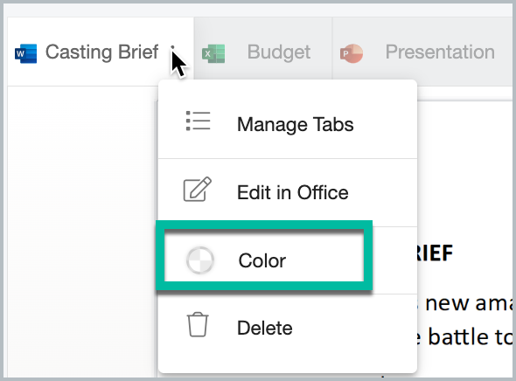Click the Edit in Office pencil icon
516x381 pixels.
[x=198, y=190]
